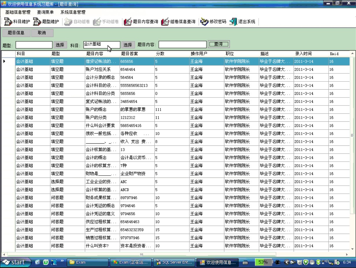Viewport: 356px width, 268px height.
Task: Select the answer cell 34654654
Action: [x=137, y=101]
